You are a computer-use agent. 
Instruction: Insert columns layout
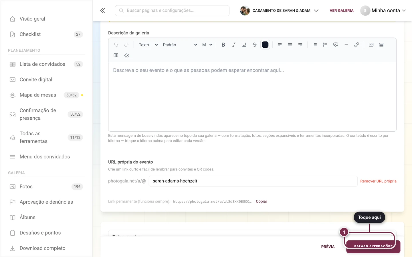116,55
